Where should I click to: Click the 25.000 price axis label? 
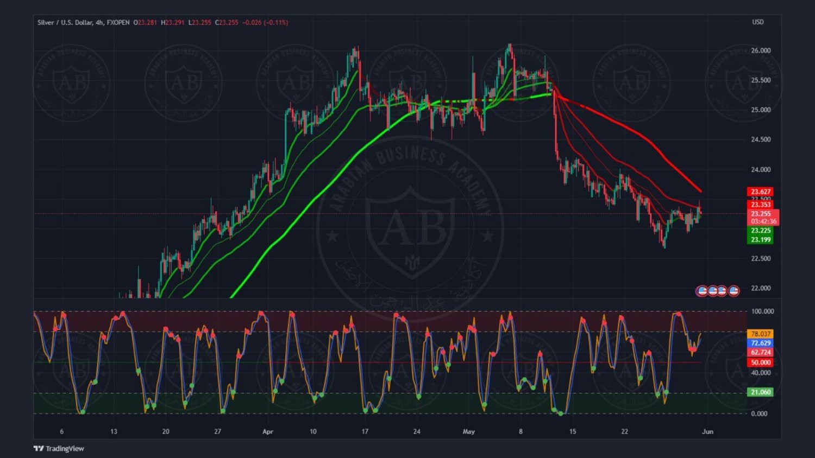761,110
